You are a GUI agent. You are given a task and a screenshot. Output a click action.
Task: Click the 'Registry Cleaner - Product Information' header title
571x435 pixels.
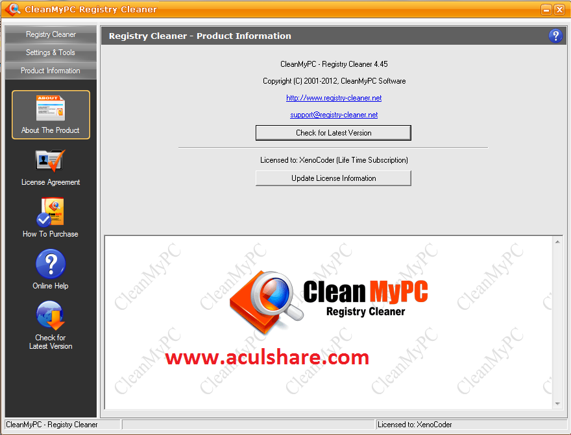point(200,36)
